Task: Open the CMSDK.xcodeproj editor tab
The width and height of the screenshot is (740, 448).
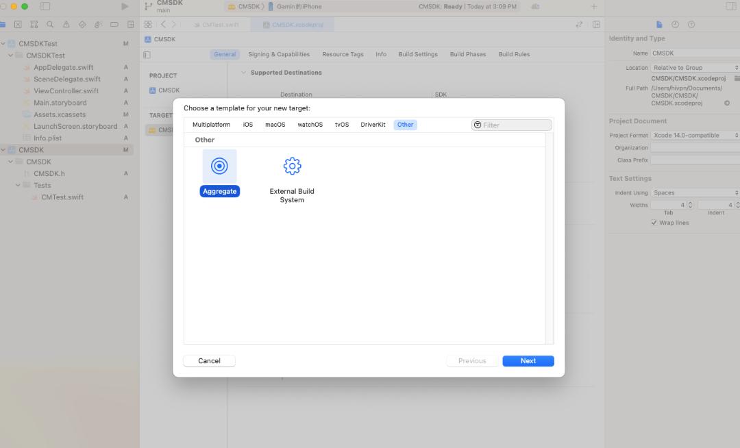Action: (293, 25)
